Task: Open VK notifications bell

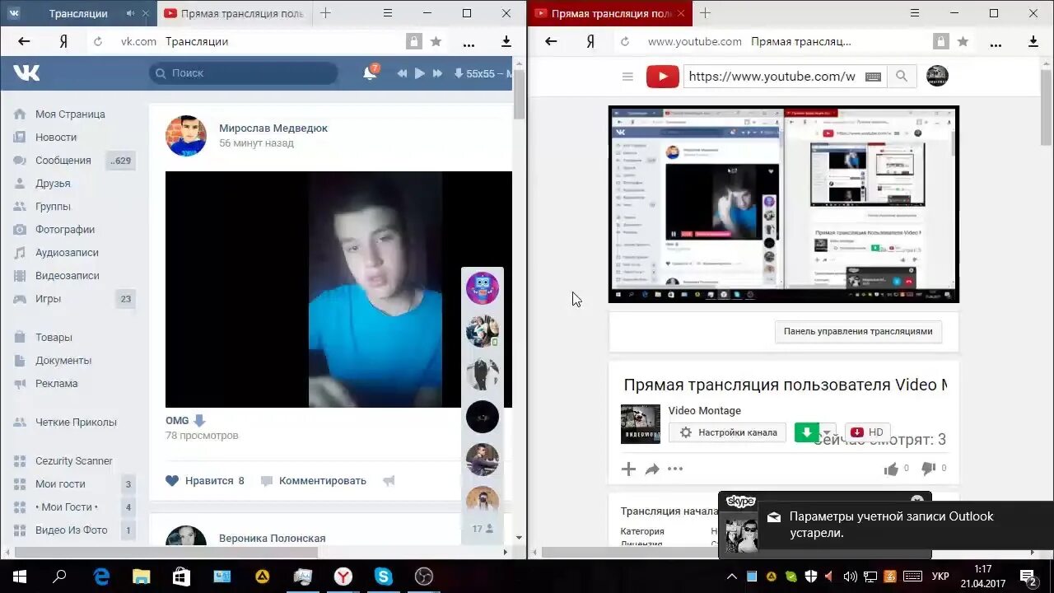Action: click(370, 73)
